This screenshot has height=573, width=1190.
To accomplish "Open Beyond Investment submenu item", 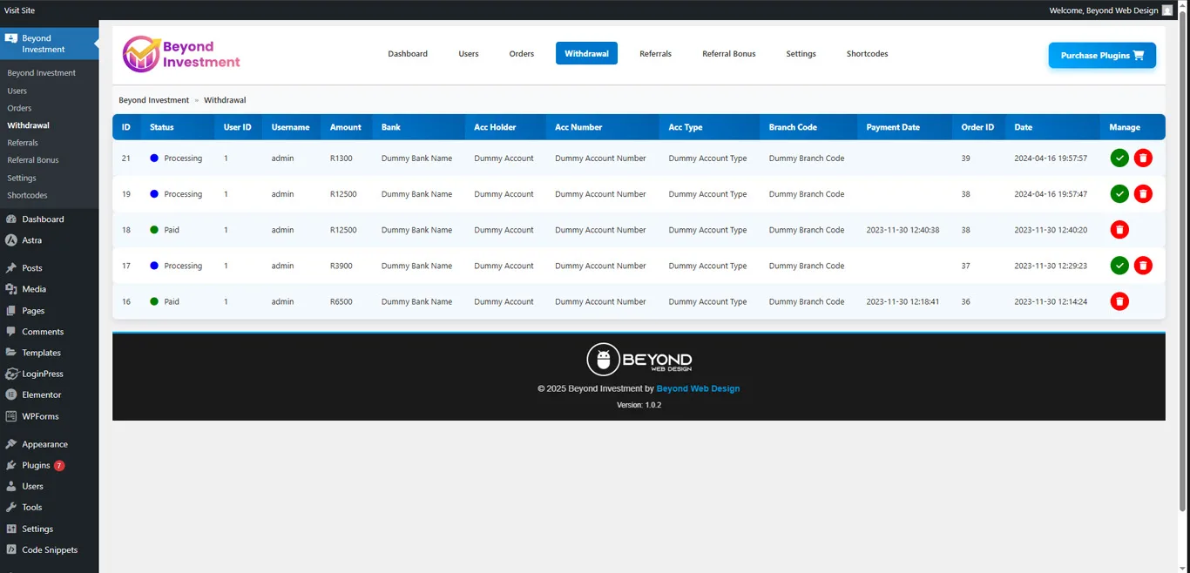I will [x=41, y=73].
